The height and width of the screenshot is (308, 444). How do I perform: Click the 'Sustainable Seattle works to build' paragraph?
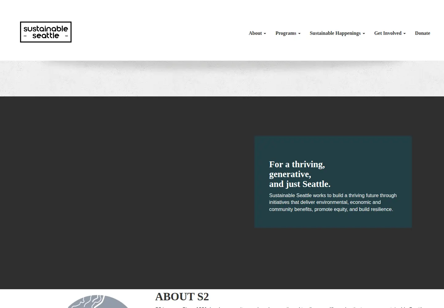(x=333, y=202)
